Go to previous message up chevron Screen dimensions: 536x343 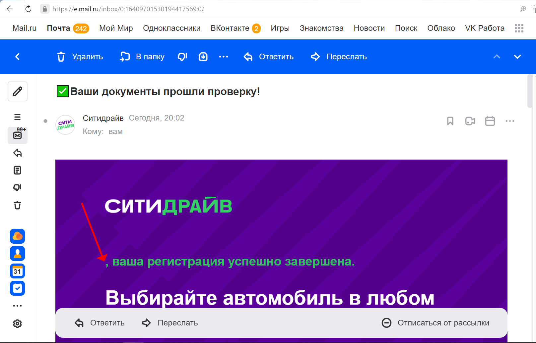497,57
